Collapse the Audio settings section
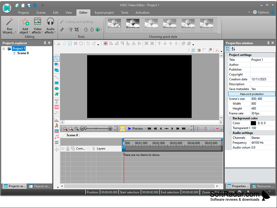The width and height of the screenshot is (277, 208). tap(230, 133)
